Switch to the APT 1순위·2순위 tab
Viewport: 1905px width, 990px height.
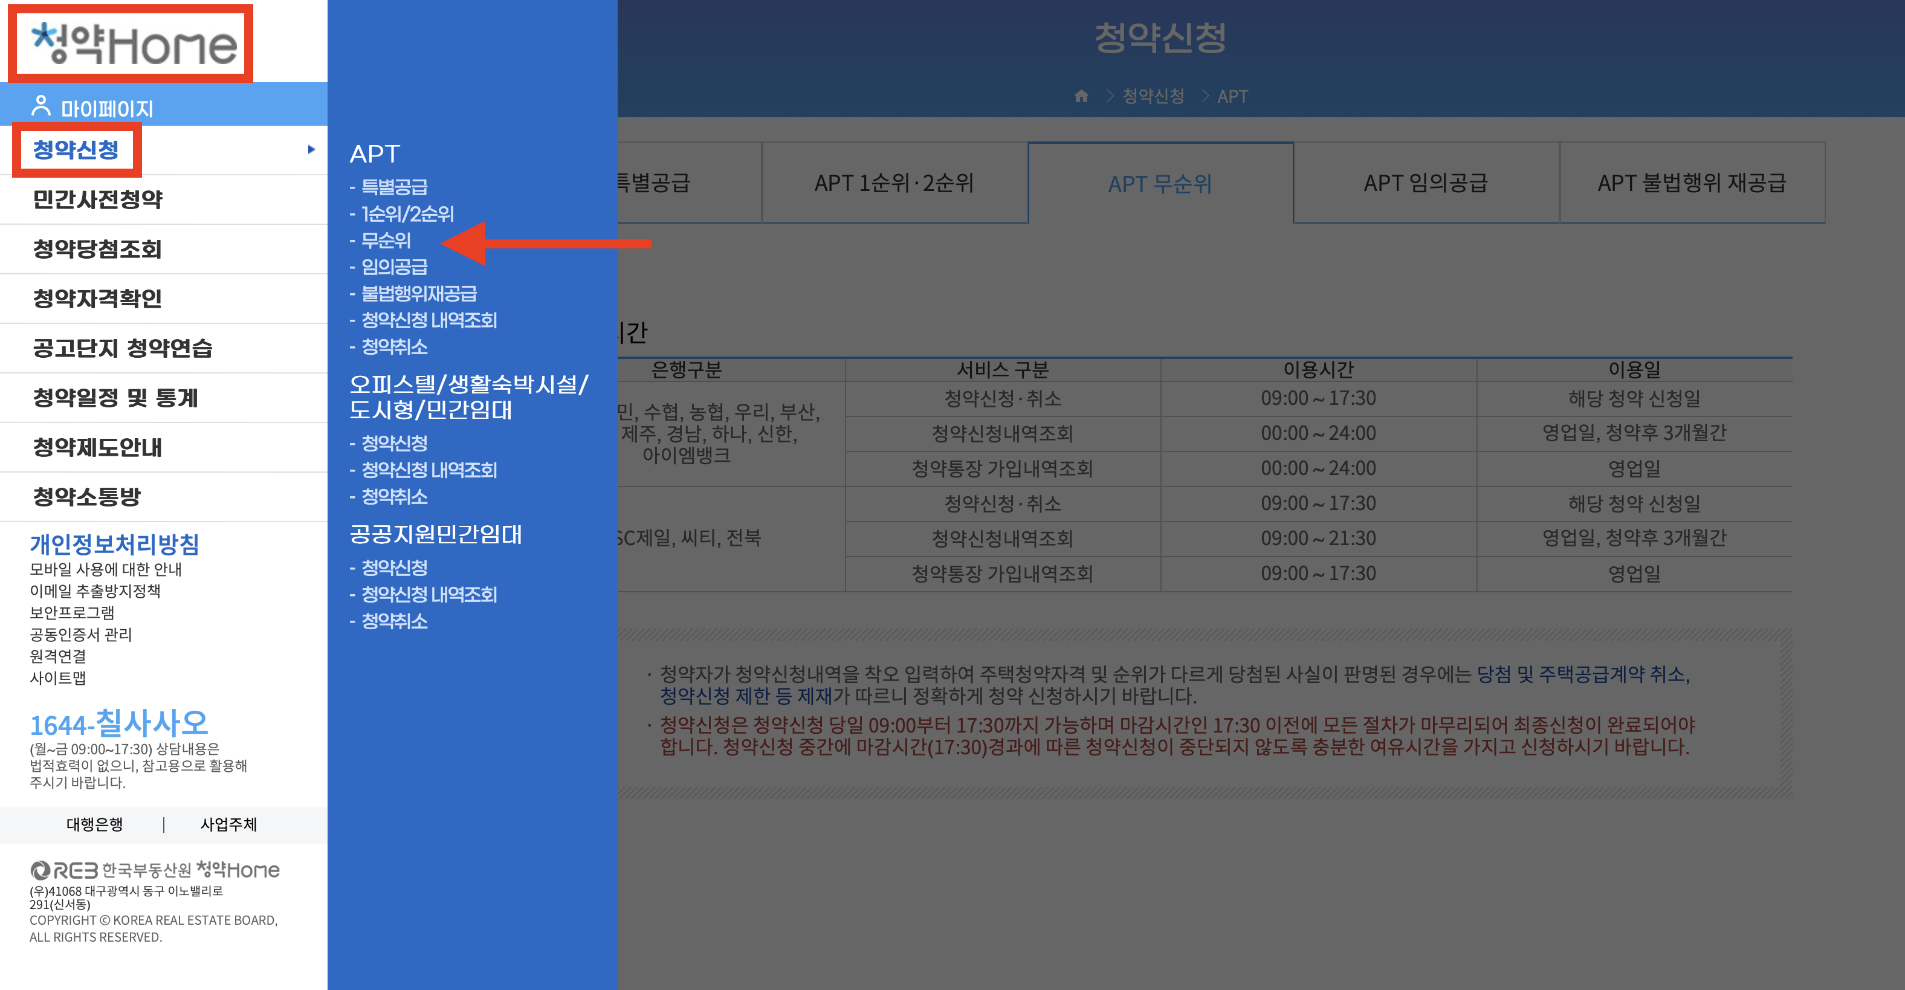(893, 183)
